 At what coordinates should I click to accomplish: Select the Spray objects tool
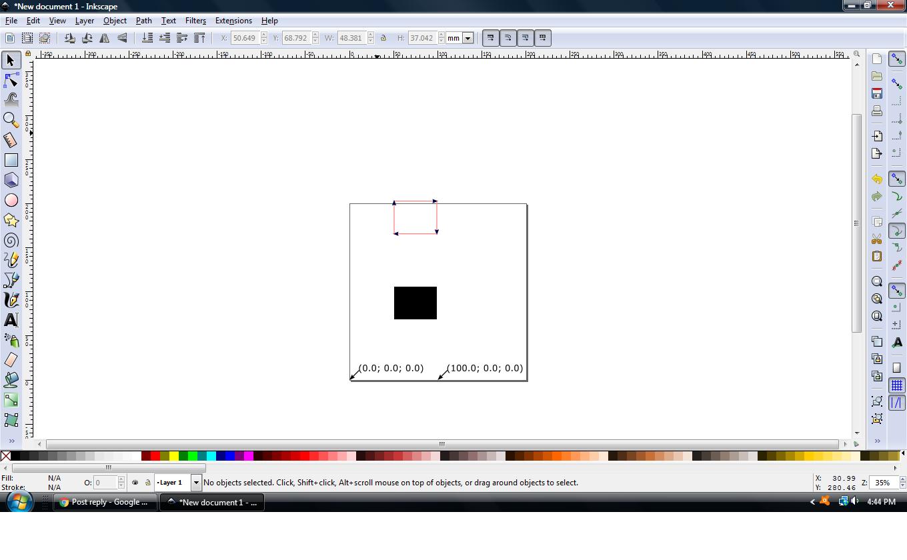pyautogui.click(x=11, y=340)
